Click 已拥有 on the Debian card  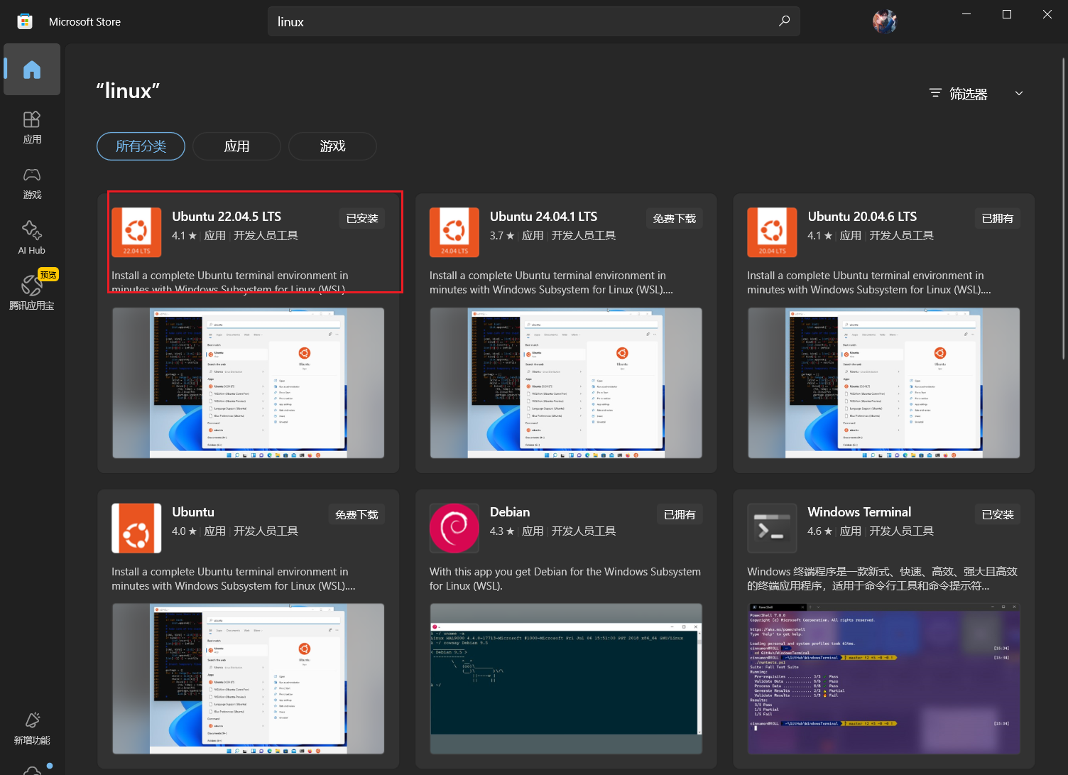pos(680,514)
